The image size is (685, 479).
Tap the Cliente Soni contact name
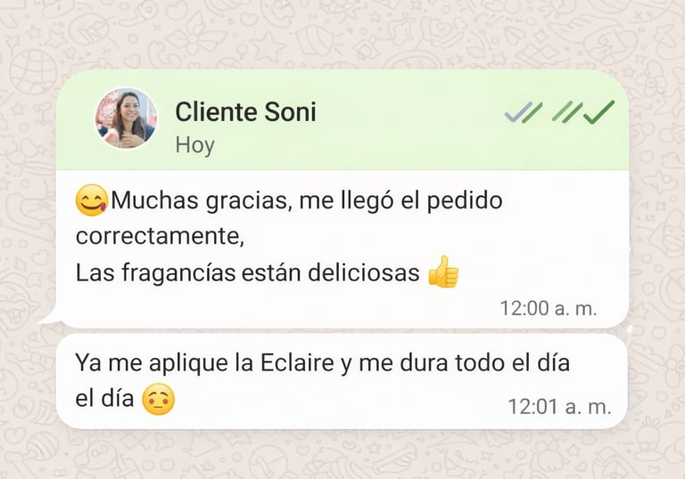(x=245, y=111)
